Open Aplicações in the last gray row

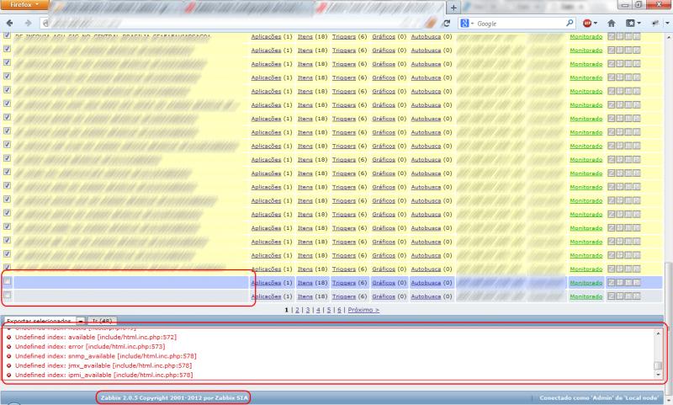click(x=266, y=296)
